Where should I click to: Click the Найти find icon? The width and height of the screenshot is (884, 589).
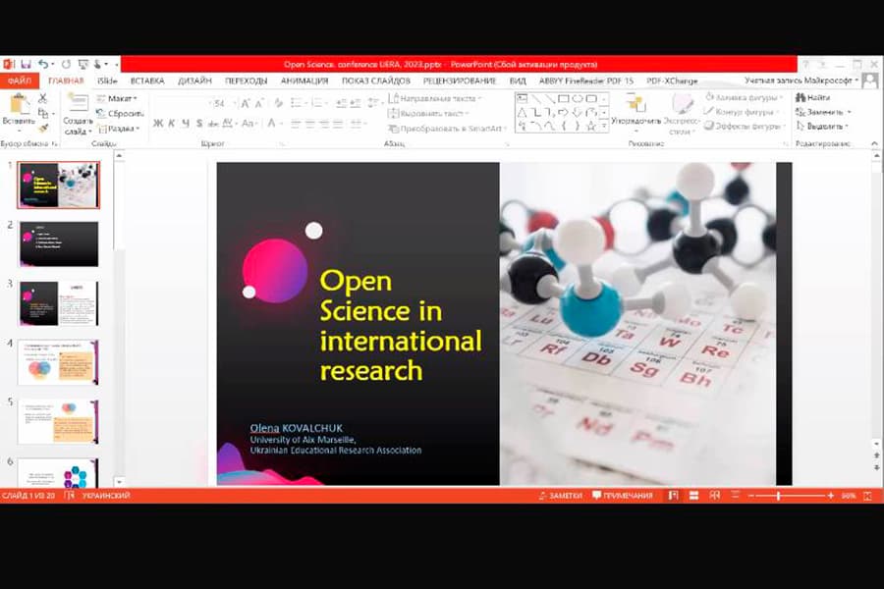813,97
